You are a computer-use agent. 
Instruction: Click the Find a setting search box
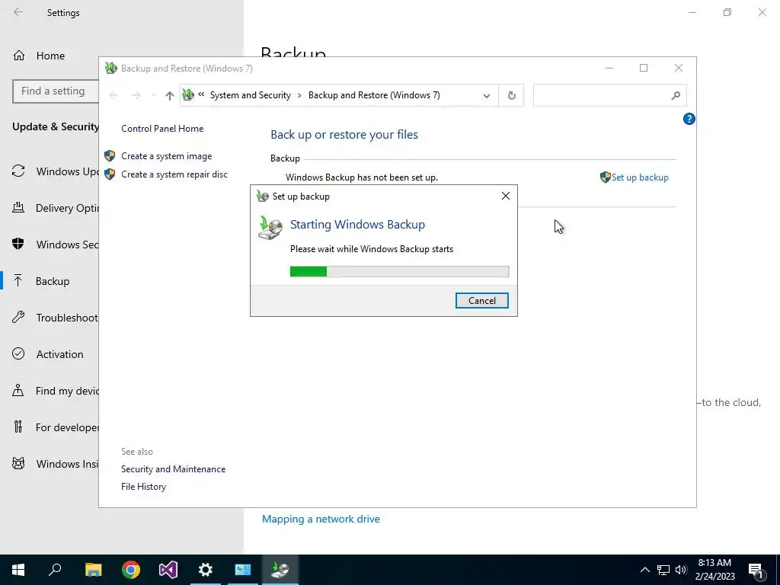(56, 91)
